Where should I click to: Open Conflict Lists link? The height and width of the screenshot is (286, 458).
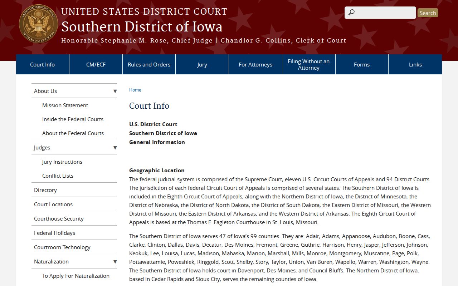(x=58, y=176)
